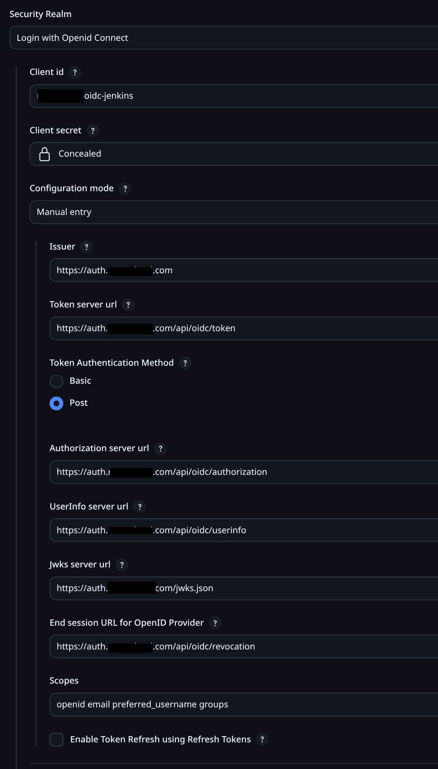Expand the Configuration mode dropdown
This screenshot has height=769, width=438.
coord(233,212)
